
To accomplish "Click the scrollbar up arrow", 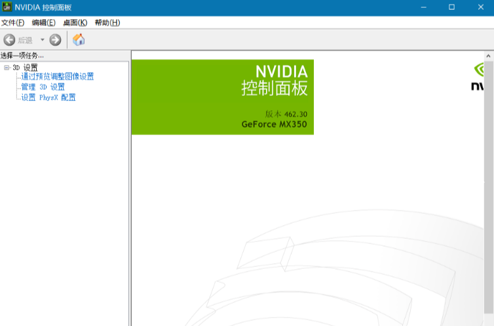I will pyautogui.click(x=488, y=56).
